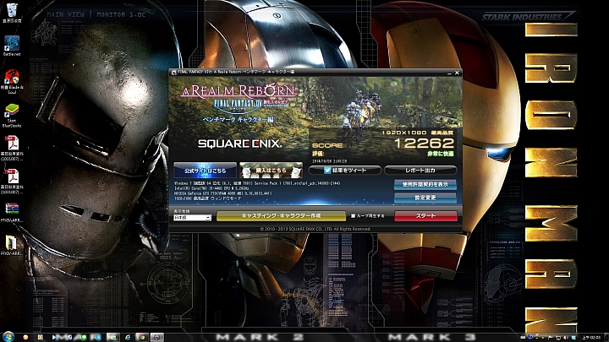Image resolution: width=609 pixels, height=342 pixels.
Task: Open the 表示言語 display language dropdown
Action: coord(192,218)
